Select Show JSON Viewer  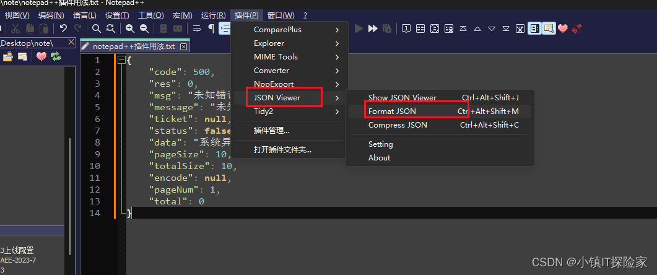(x=440, y=98)
